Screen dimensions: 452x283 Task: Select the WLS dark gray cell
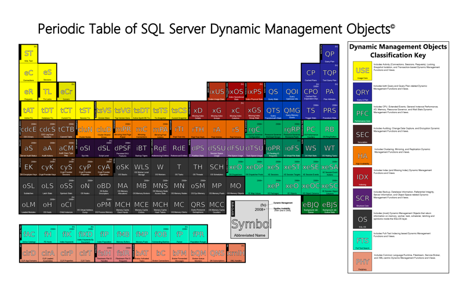coord(141,167)
